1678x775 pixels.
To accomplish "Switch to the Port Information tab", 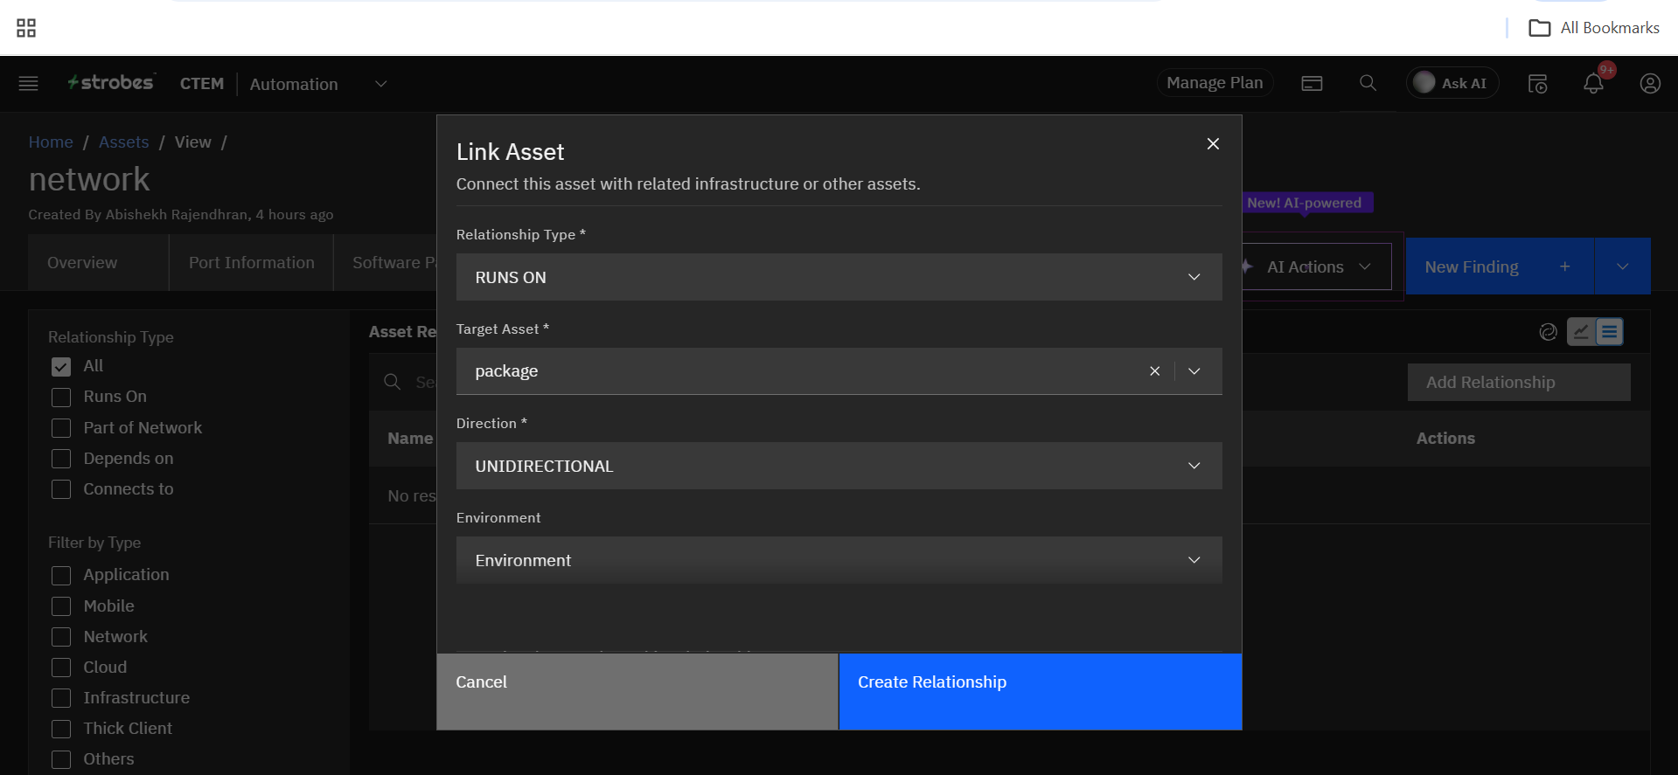I will point(251,263).
